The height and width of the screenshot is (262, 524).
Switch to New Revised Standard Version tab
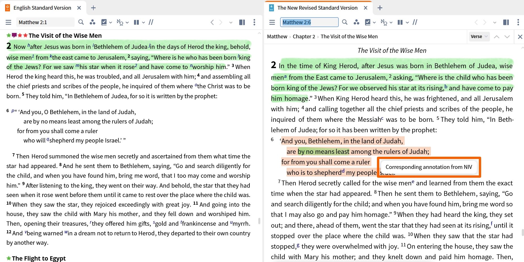pyautogui.click(x=317, y=8)
